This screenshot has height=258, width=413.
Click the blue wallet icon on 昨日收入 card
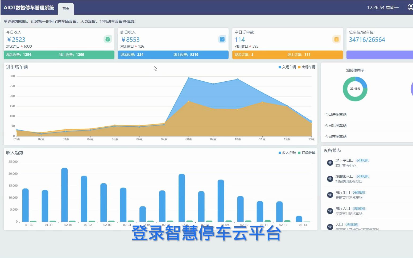tap(222, 39)
